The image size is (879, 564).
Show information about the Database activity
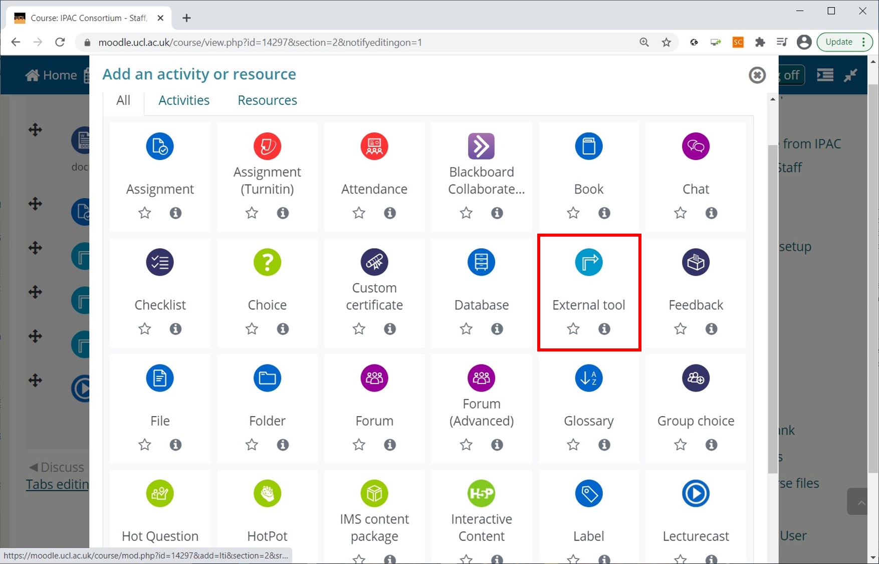(x=497, y=329)
